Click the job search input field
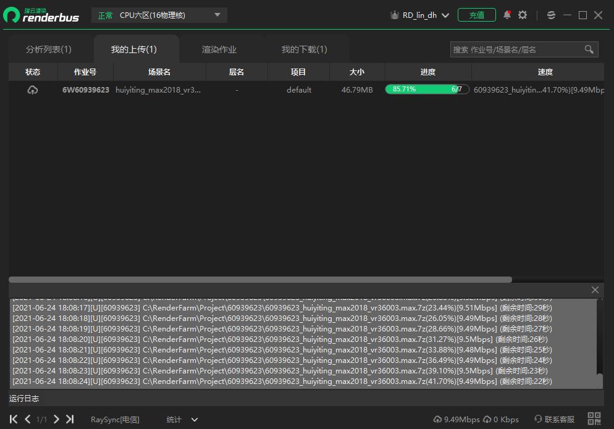Image resolution: width=614 pixels, height=429 pixels. tap(516, 49)
